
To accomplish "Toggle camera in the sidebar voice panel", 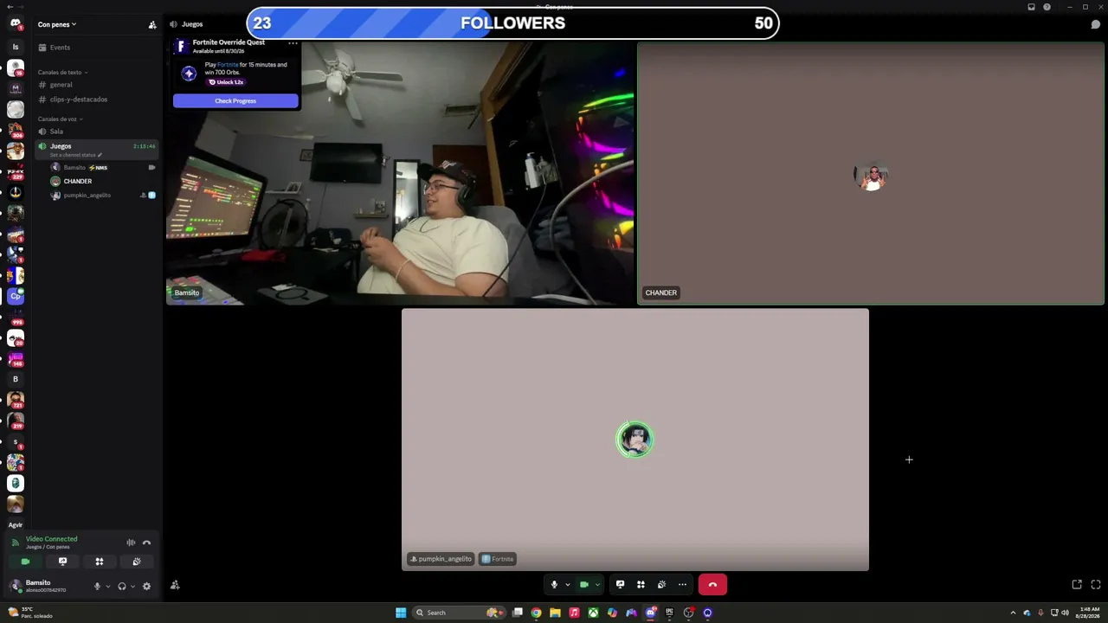I will [25, 562].
